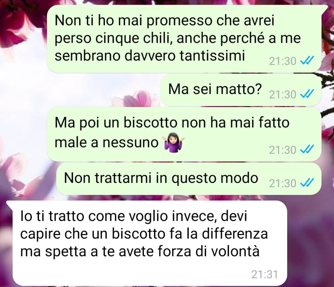Click the 21:30 timestamp of 'Ma sei matto?'

[x=283, y=94]
